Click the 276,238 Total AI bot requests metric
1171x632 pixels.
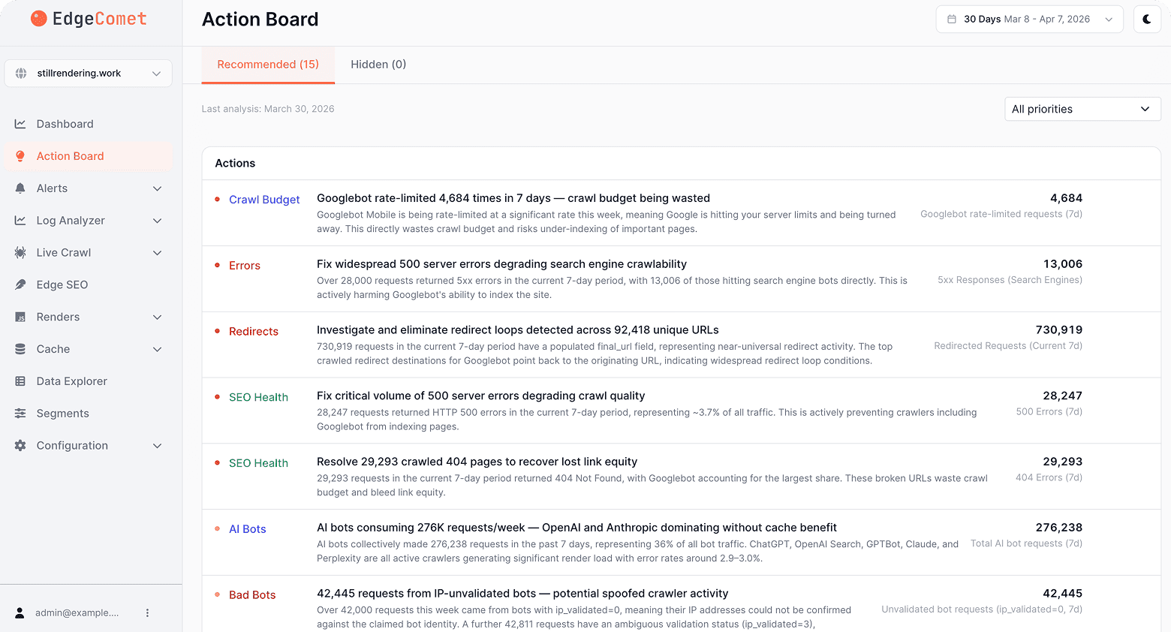pos(1026,535)
